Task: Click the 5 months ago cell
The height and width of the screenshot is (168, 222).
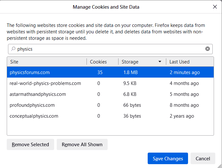Action: 184,94
